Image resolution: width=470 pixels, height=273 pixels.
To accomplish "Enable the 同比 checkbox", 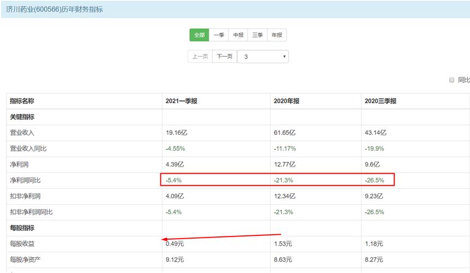I will pyautogui.click(x=452, y=80).
